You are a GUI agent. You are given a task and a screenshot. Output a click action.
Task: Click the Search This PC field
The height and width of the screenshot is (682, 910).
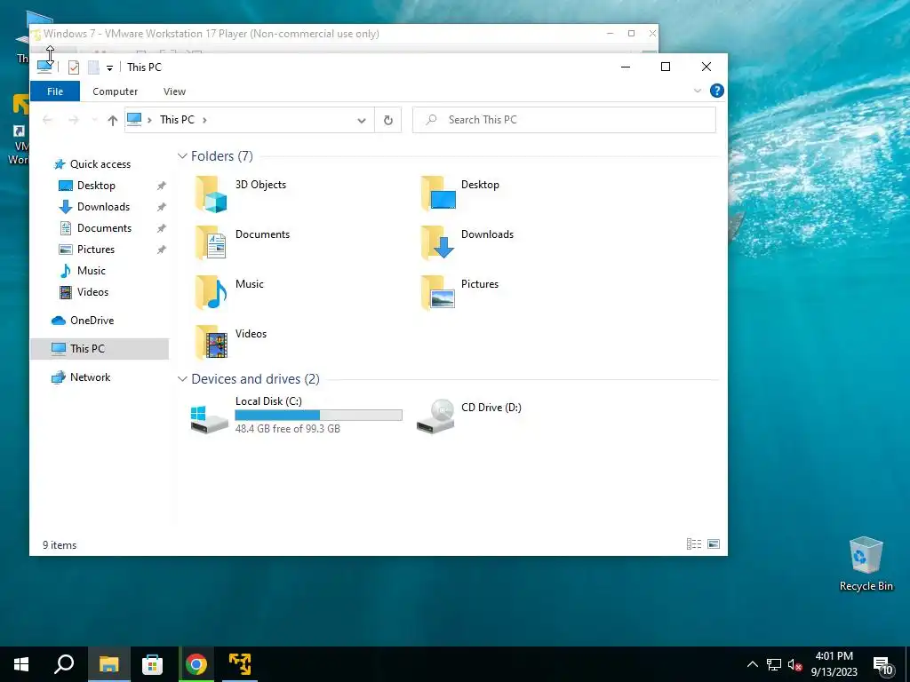pos(564,120)
